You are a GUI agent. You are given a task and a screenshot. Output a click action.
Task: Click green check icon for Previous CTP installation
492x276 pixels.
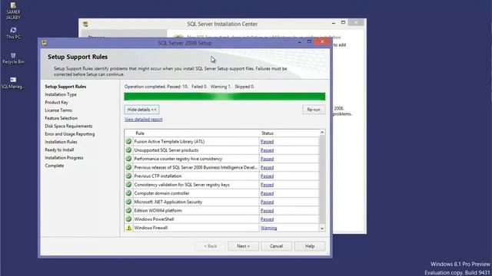coord(128,176)
